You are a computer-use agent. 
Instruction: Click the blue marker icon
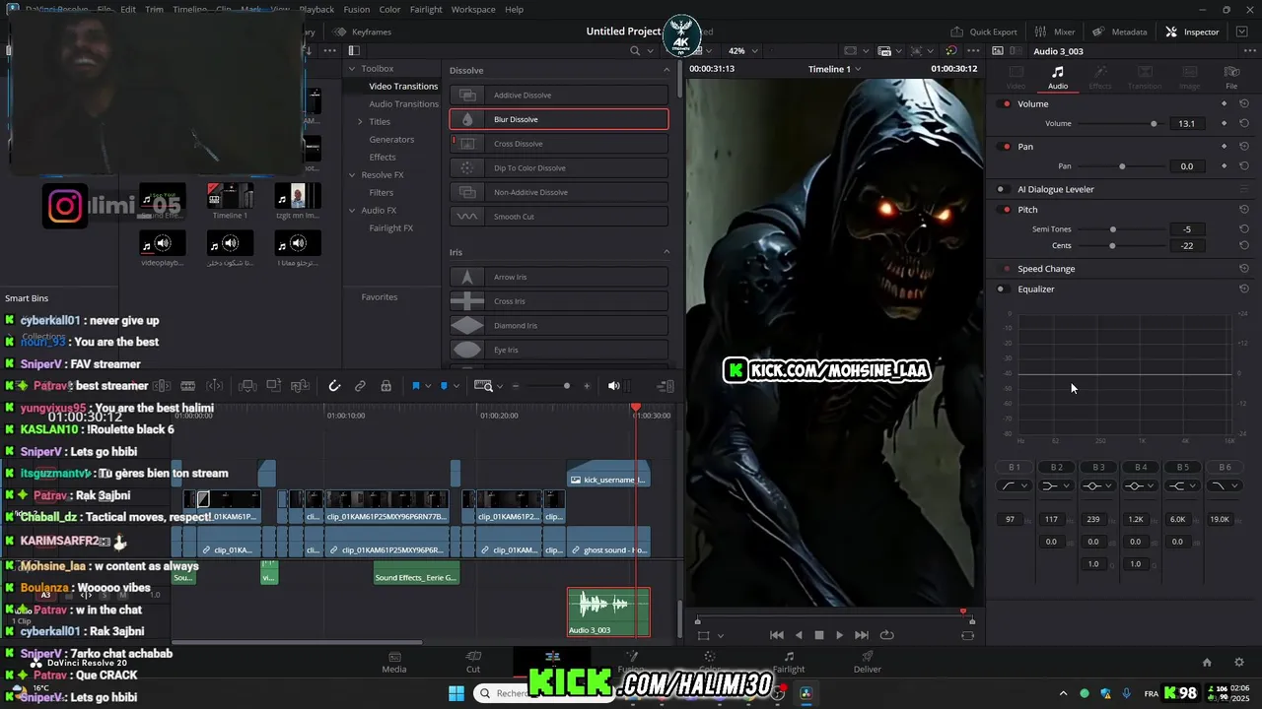(444, 386)
